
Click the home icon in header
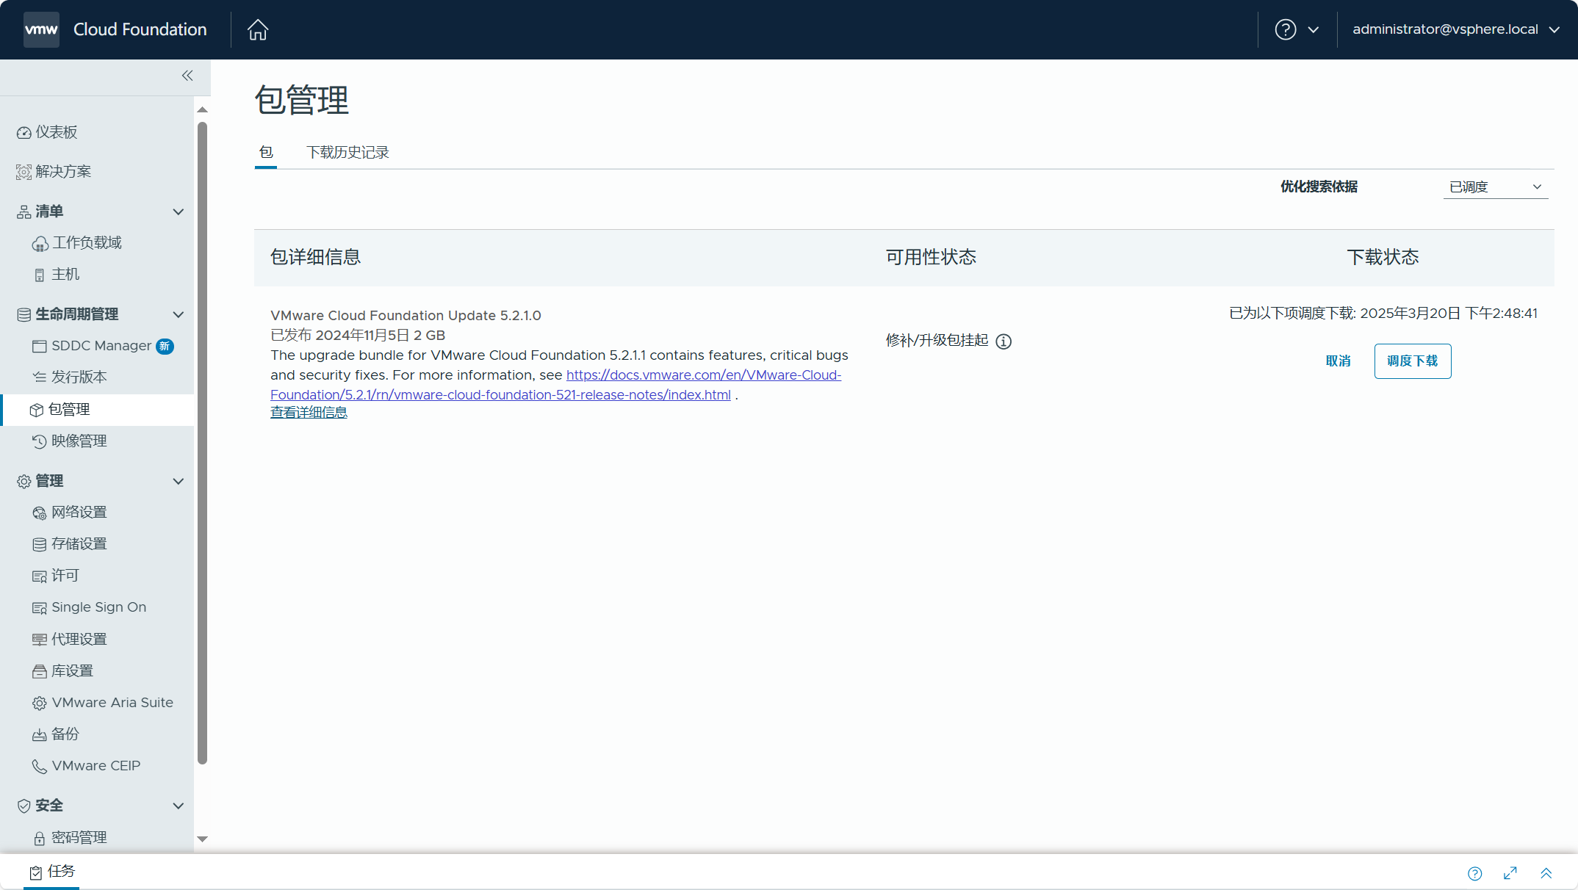[x=258, y=29]
